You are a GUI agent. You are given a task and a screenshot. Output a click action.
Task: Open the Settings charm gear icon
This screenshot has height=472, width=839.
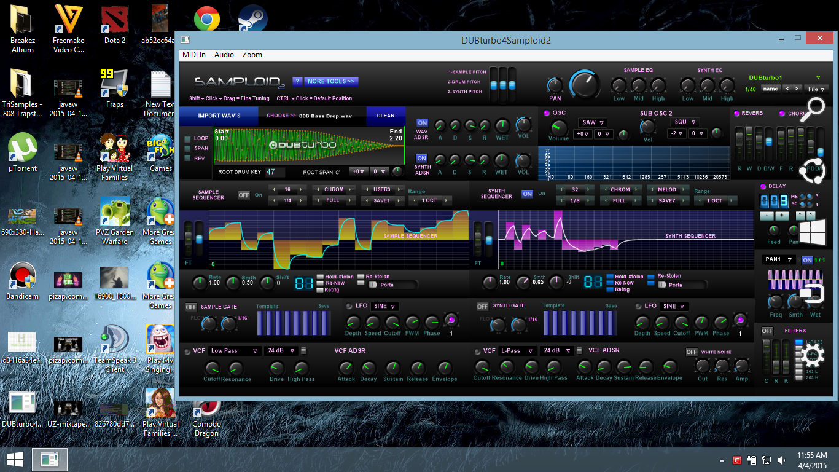point(814,355)
